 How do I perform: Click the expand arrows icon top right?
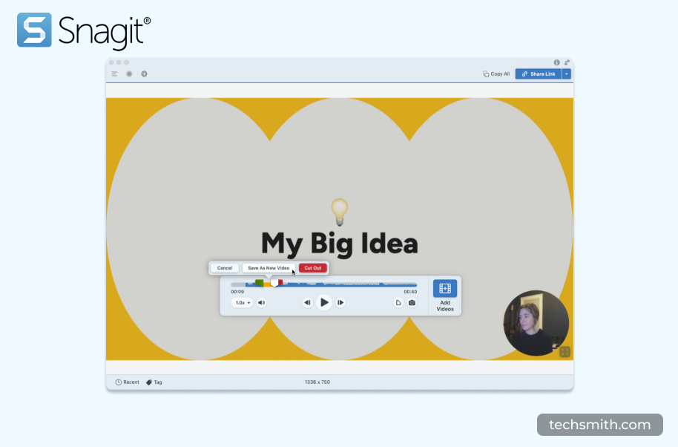[567, 62]
